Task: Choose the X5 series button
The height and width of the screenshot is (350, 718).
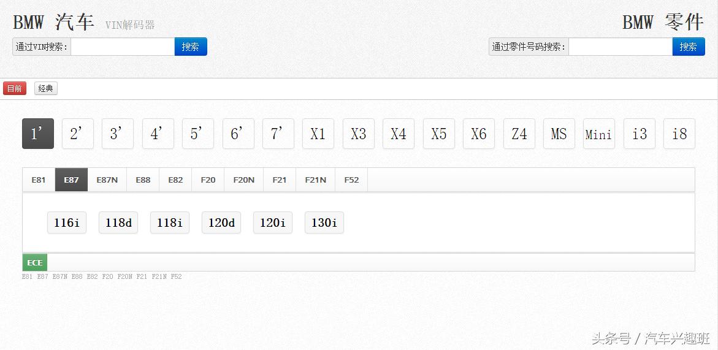Action: pyautogui.click(x=438, y=134)
